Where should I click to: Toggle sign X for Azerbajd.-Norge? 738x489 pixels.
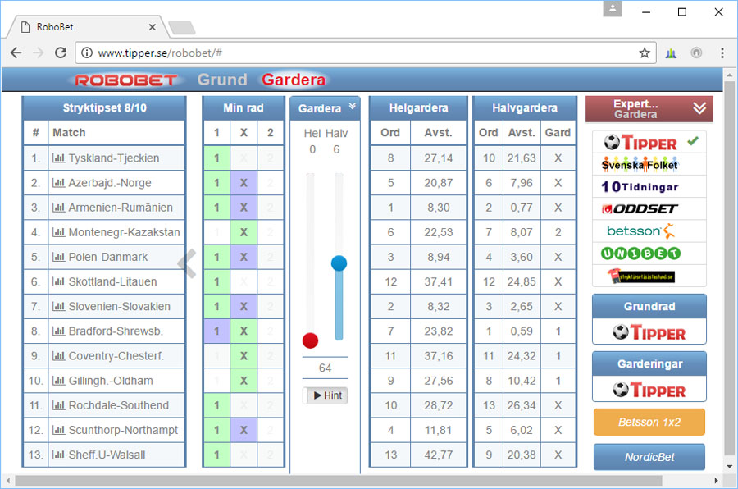(x=244, y=183)
